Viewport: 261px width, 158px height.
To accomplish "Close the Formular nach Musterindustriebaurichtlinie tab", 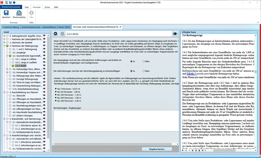I will 121,27.
